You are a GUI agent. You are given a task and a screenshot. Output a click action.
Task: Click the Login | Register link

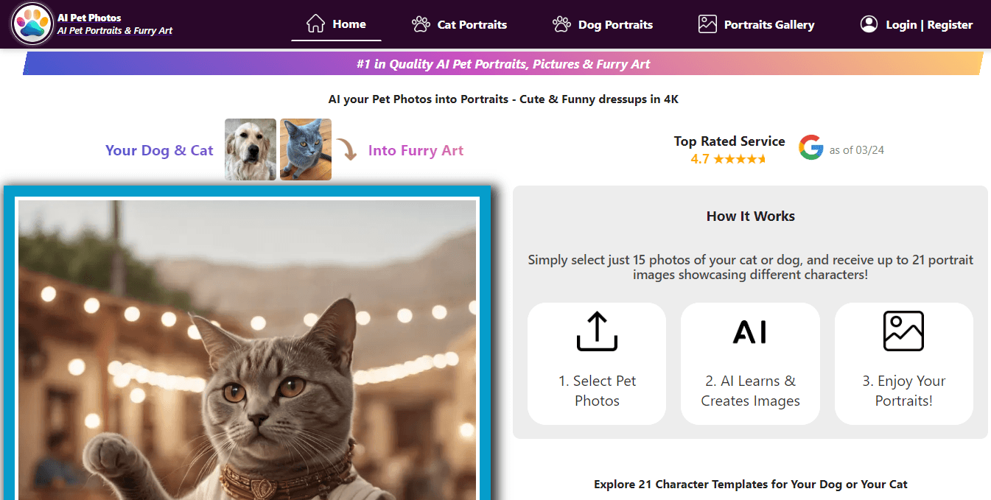(x=928, y=24)
